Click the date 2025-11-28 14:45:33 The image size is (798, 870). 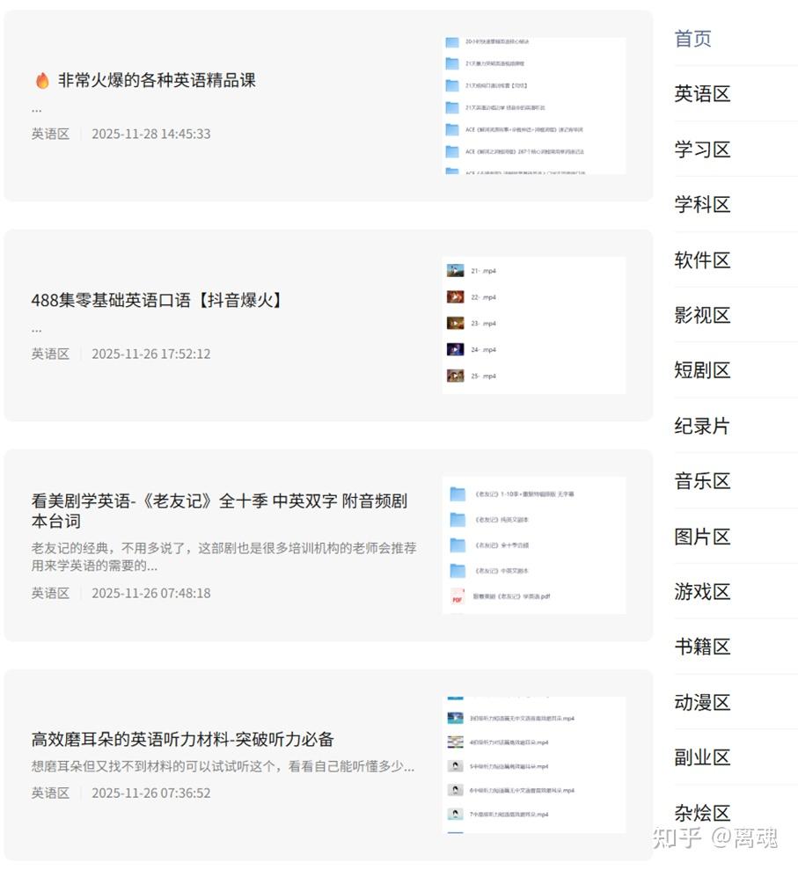click(151, 134)
